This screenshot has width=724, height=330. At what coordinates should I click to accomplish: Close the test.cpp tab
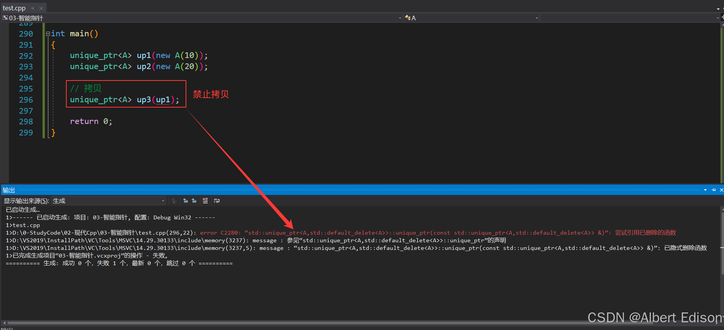[41, 8]
